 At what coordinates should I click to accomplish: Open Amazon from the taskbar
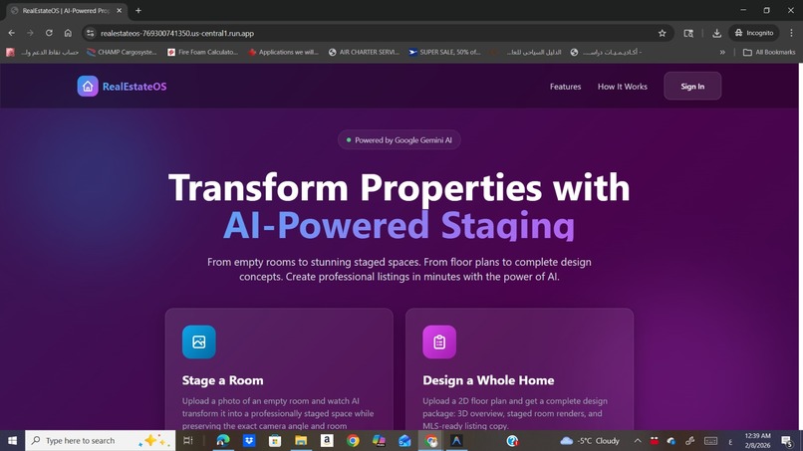click(x=327, y=440)
